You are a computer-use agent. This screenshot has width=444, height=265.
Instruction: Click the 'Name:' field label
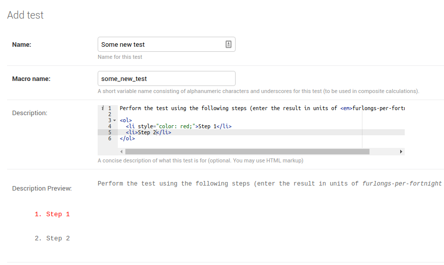tap(22, 45)
